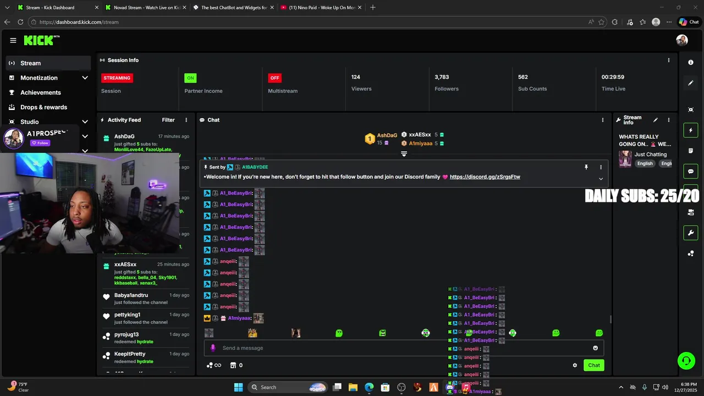Click KeepItPretty redeemed hydrate entry
Image resolution: width=704 pixels, height=396 pixels.
(146, 358)
